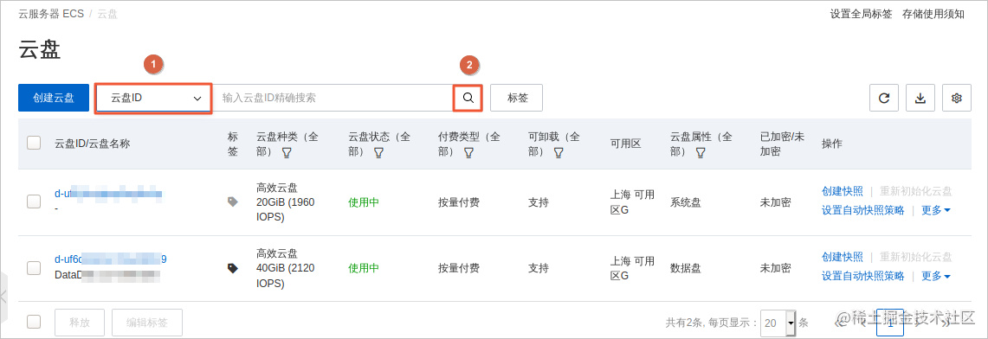Open the 云盘ID search type dropdown
This screenshot has width=988, height=339.
pyautogui.click(x=153, y=98)
